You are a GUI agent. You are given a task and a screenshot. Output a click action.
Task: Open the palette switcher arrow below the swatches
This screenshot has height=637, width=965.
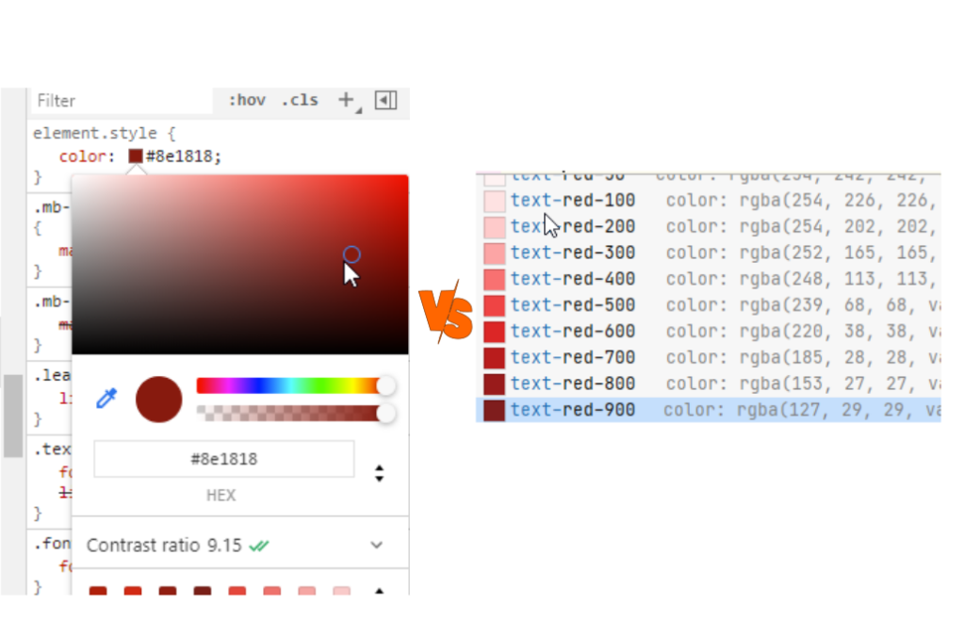pos(380,589)
